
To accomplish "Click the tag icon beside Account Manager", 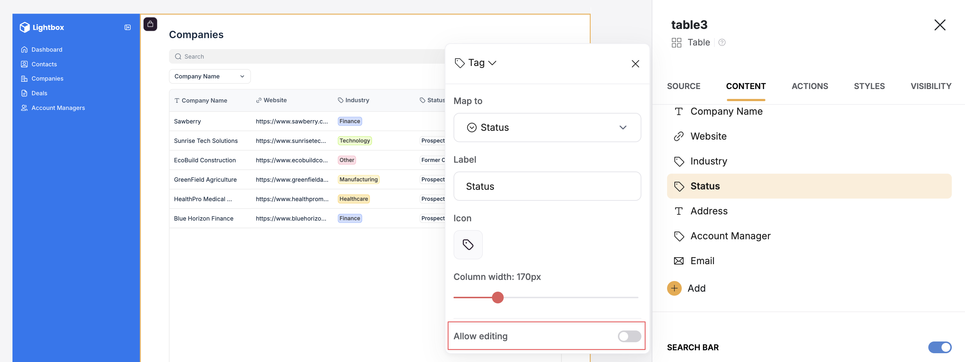I will point(679,236).
